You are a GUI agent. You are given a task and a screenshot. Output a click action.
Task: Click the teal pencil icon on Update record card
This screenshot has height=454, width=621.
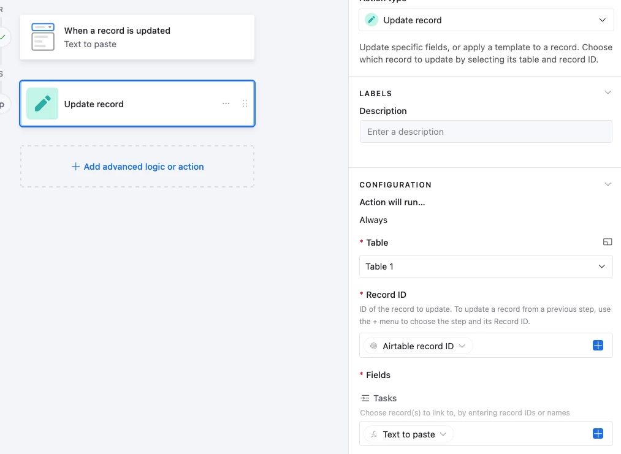click(42, 104)
